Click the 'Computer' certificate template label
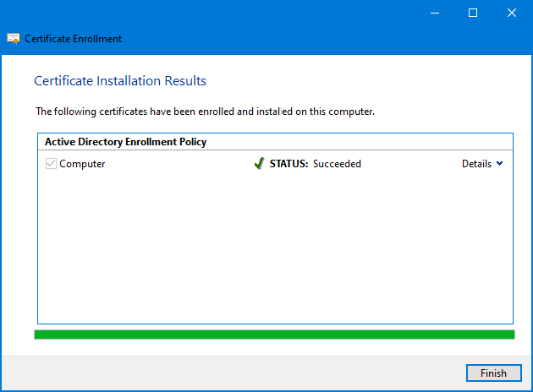Viewport: 533px width, 392px height. tap(82, 164)
